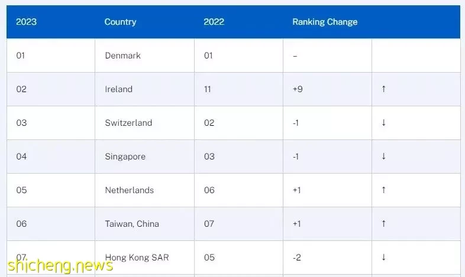Click the Country column header
The height and width of the screenshot is (277, 465).
120,22
